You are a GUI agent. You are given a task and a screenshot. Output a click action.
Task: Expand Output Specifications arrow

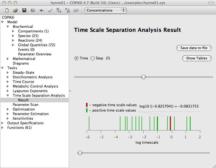[x=2, y=123]
